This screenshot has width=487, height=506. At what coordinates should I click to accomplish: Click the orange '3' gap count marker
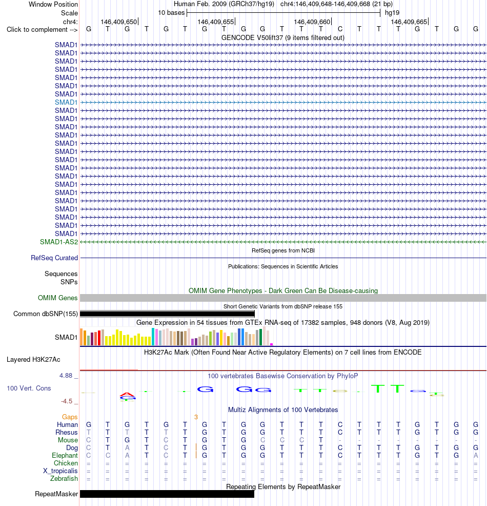click(196, 417)
